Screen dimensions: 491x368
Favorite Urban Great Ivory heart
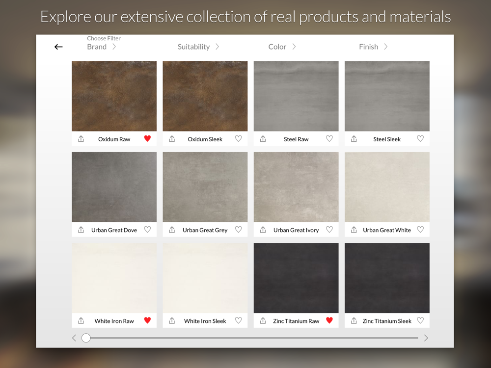coord(329,229)
